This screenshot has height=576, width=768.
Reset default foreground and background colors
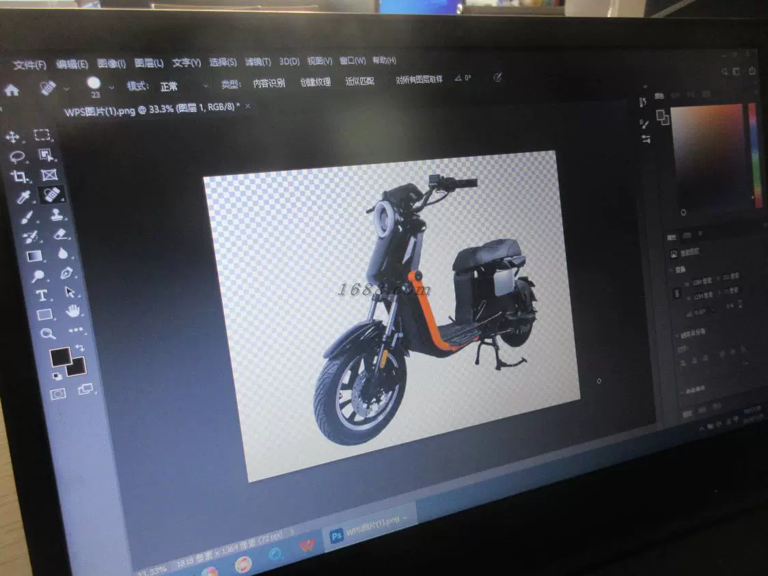click(57, 376)
